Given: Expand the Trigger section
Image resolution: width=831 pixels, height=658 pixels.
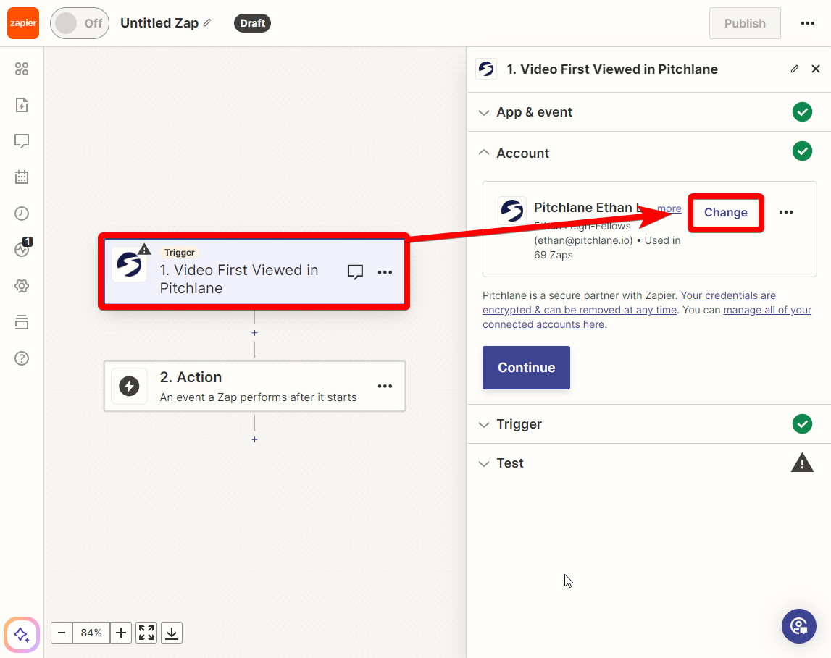Looking at the screenshot, I should [648, 424].
